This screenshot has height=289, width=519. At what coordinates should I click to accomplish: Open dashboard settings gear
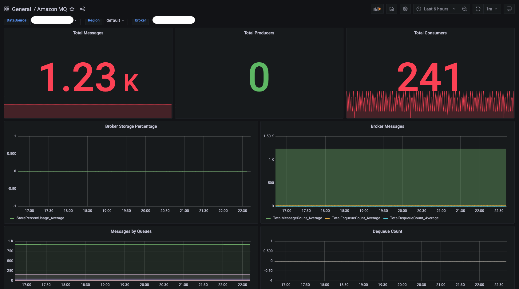point(405,9)
